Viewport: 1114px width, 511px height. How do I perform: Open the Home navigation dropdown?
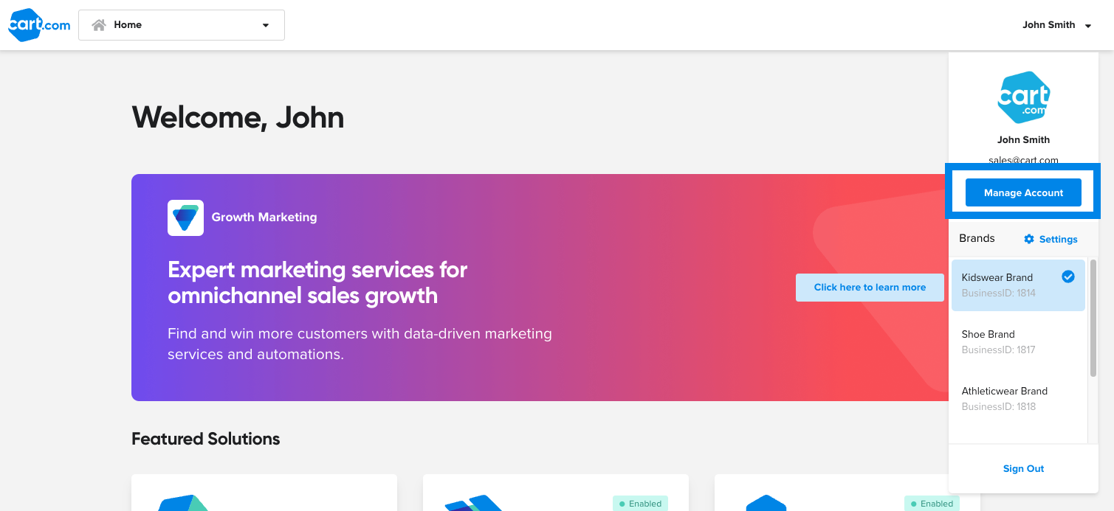tap(182, 25)
